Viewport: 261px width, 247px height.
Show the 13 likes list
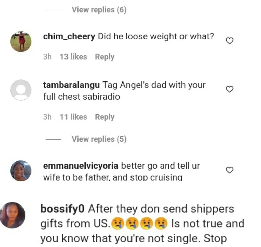[x=73, y=57]
